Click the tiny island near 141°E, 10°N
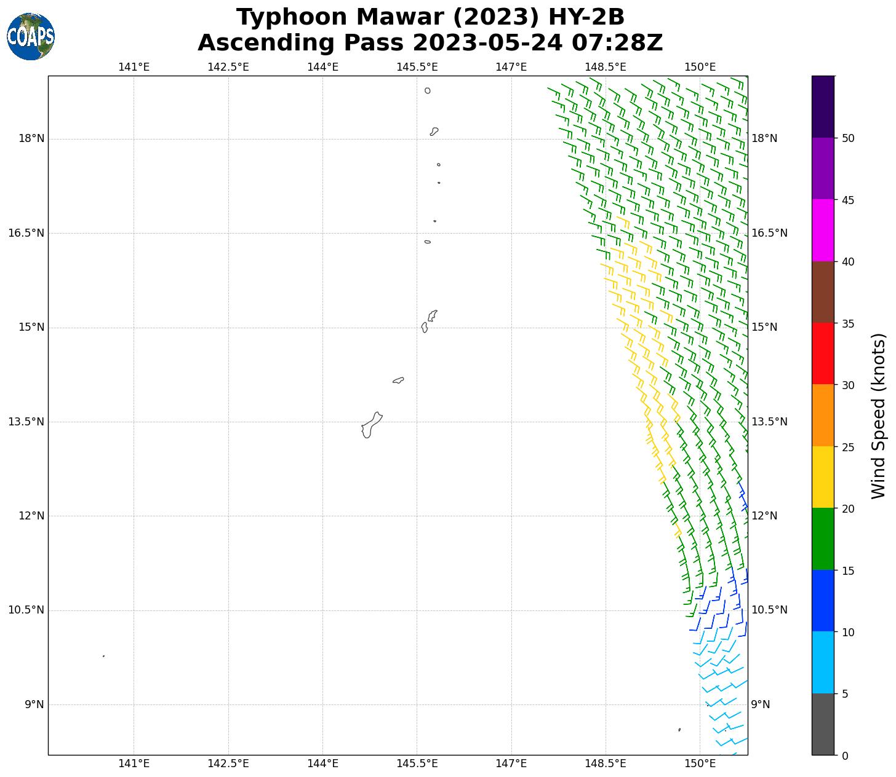This screenshot has width=896, height=777. coord(103,656)
